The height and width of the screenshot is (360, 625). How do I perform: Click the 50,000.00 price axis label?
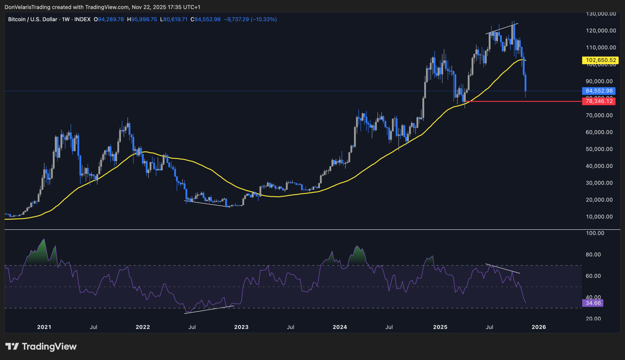[599, 149]
